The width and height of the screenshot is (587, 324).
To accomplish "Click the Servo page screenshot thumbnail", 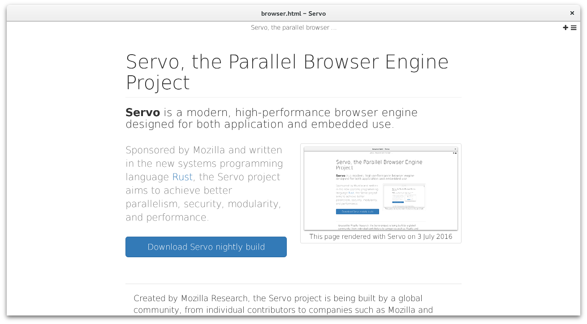I will tap(380, 188).
